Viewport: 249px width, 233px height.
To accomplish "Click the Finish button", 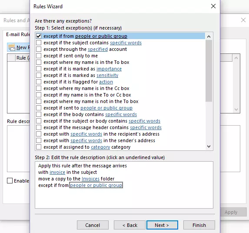I will click(x=199, y=225).
